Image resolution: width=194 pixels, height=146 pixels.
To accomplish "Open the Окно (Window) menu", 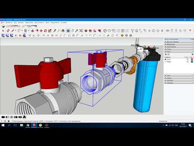I will click(x=47, y=22).
